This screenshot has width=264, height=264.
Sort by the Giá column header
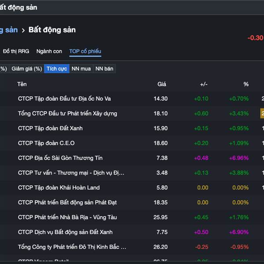point(162,84)
